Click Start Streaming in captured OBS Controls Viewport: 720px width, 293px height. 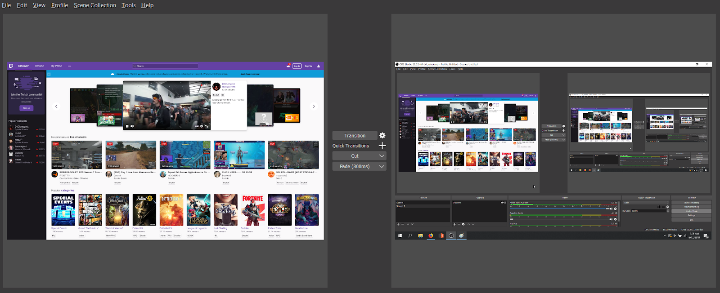[x=691, y=203]
